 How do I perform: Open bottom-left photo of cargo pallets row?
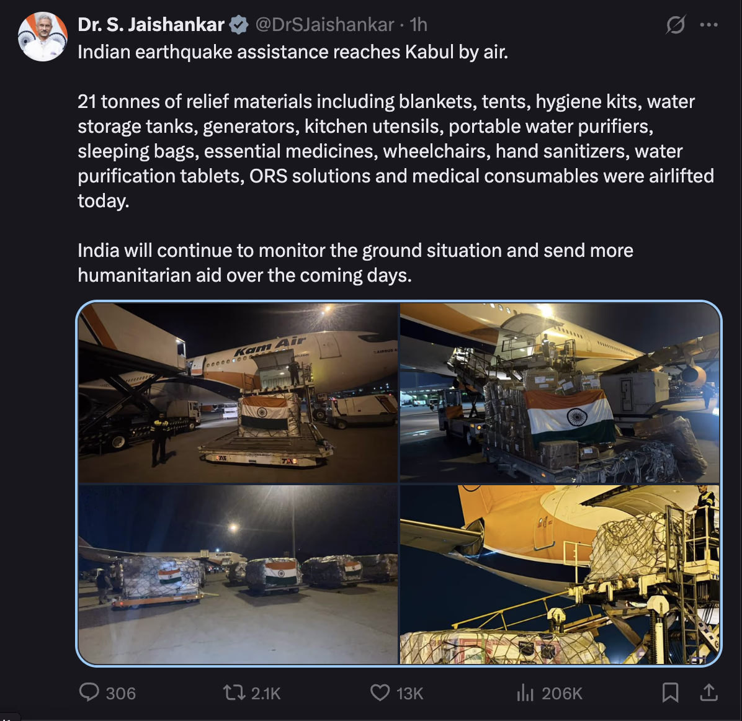(x=238, y=575)
